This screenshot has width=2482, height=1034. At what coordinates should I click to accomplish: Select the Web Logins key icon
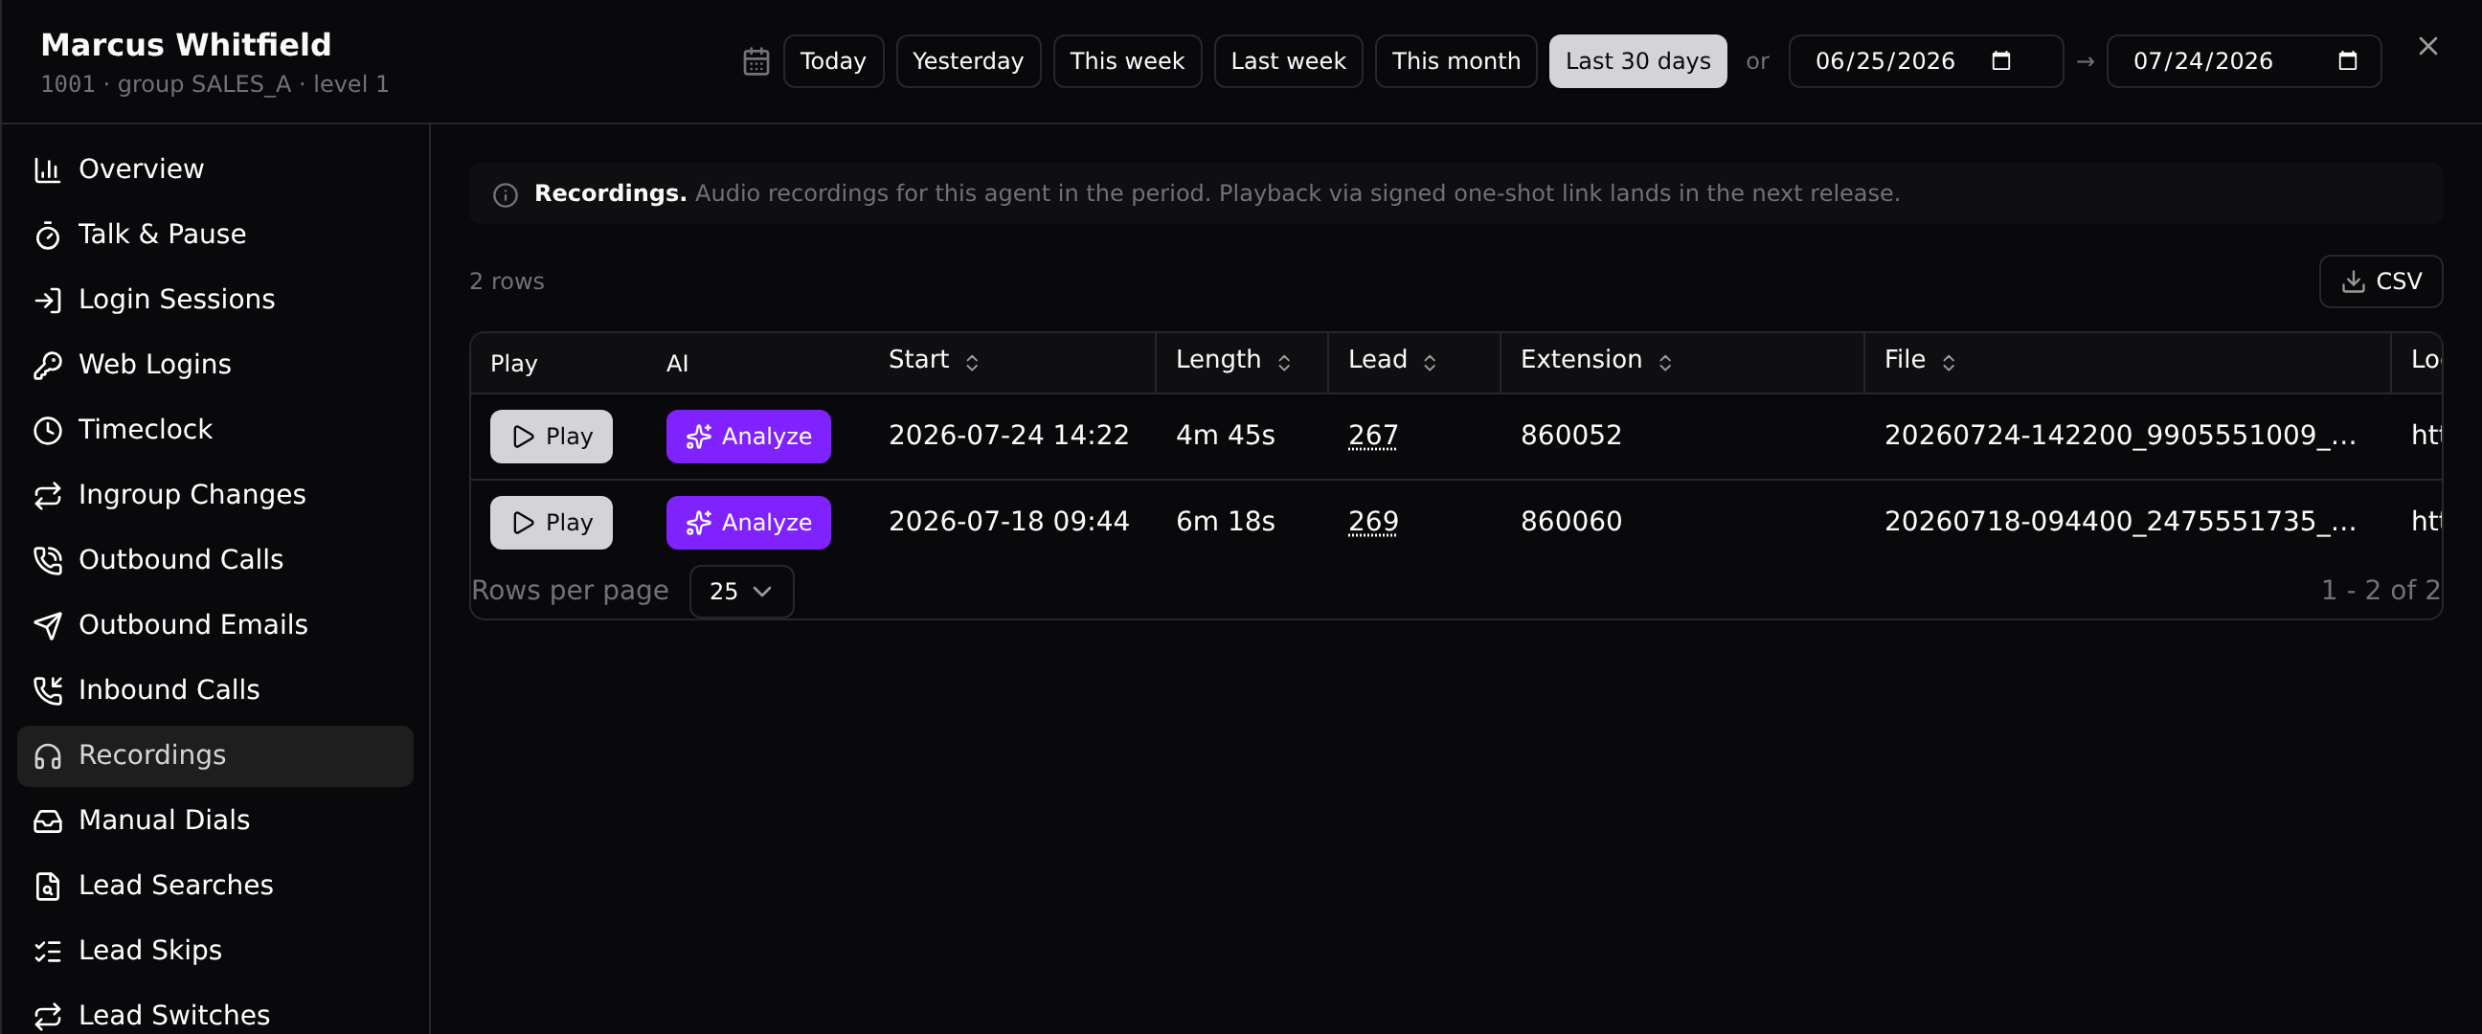pos(47,365)
